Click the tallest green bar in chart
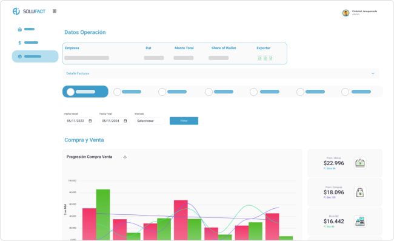394x241 pixels. 103,214
